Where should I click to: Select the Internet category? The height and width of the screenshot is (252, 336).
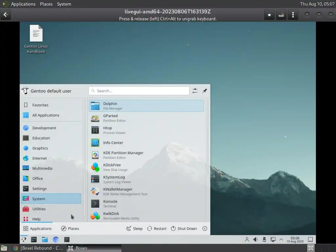point(51,158)
